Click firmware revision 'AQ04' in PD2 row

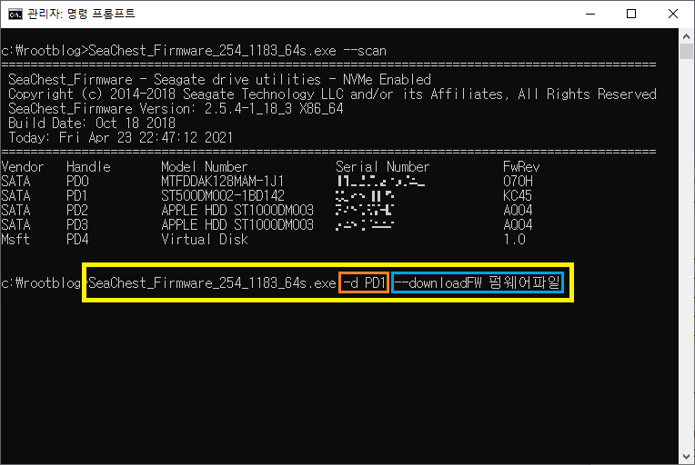coord(518,210)
